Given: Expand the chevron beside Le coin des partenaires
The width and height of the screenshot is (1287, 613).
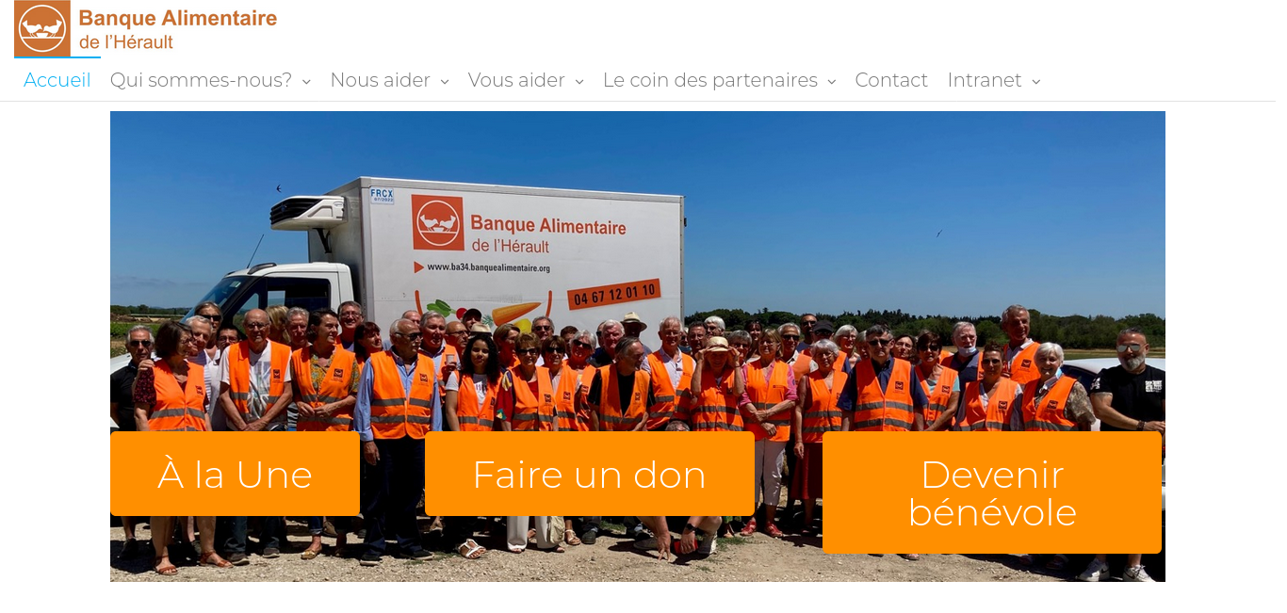Looking at the screenshot, I should click(x=832, y=82).
